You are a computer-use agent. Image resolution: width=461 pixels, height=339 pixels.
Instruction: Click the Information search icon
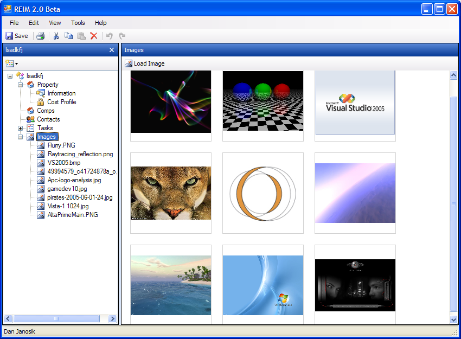(41, 93)
